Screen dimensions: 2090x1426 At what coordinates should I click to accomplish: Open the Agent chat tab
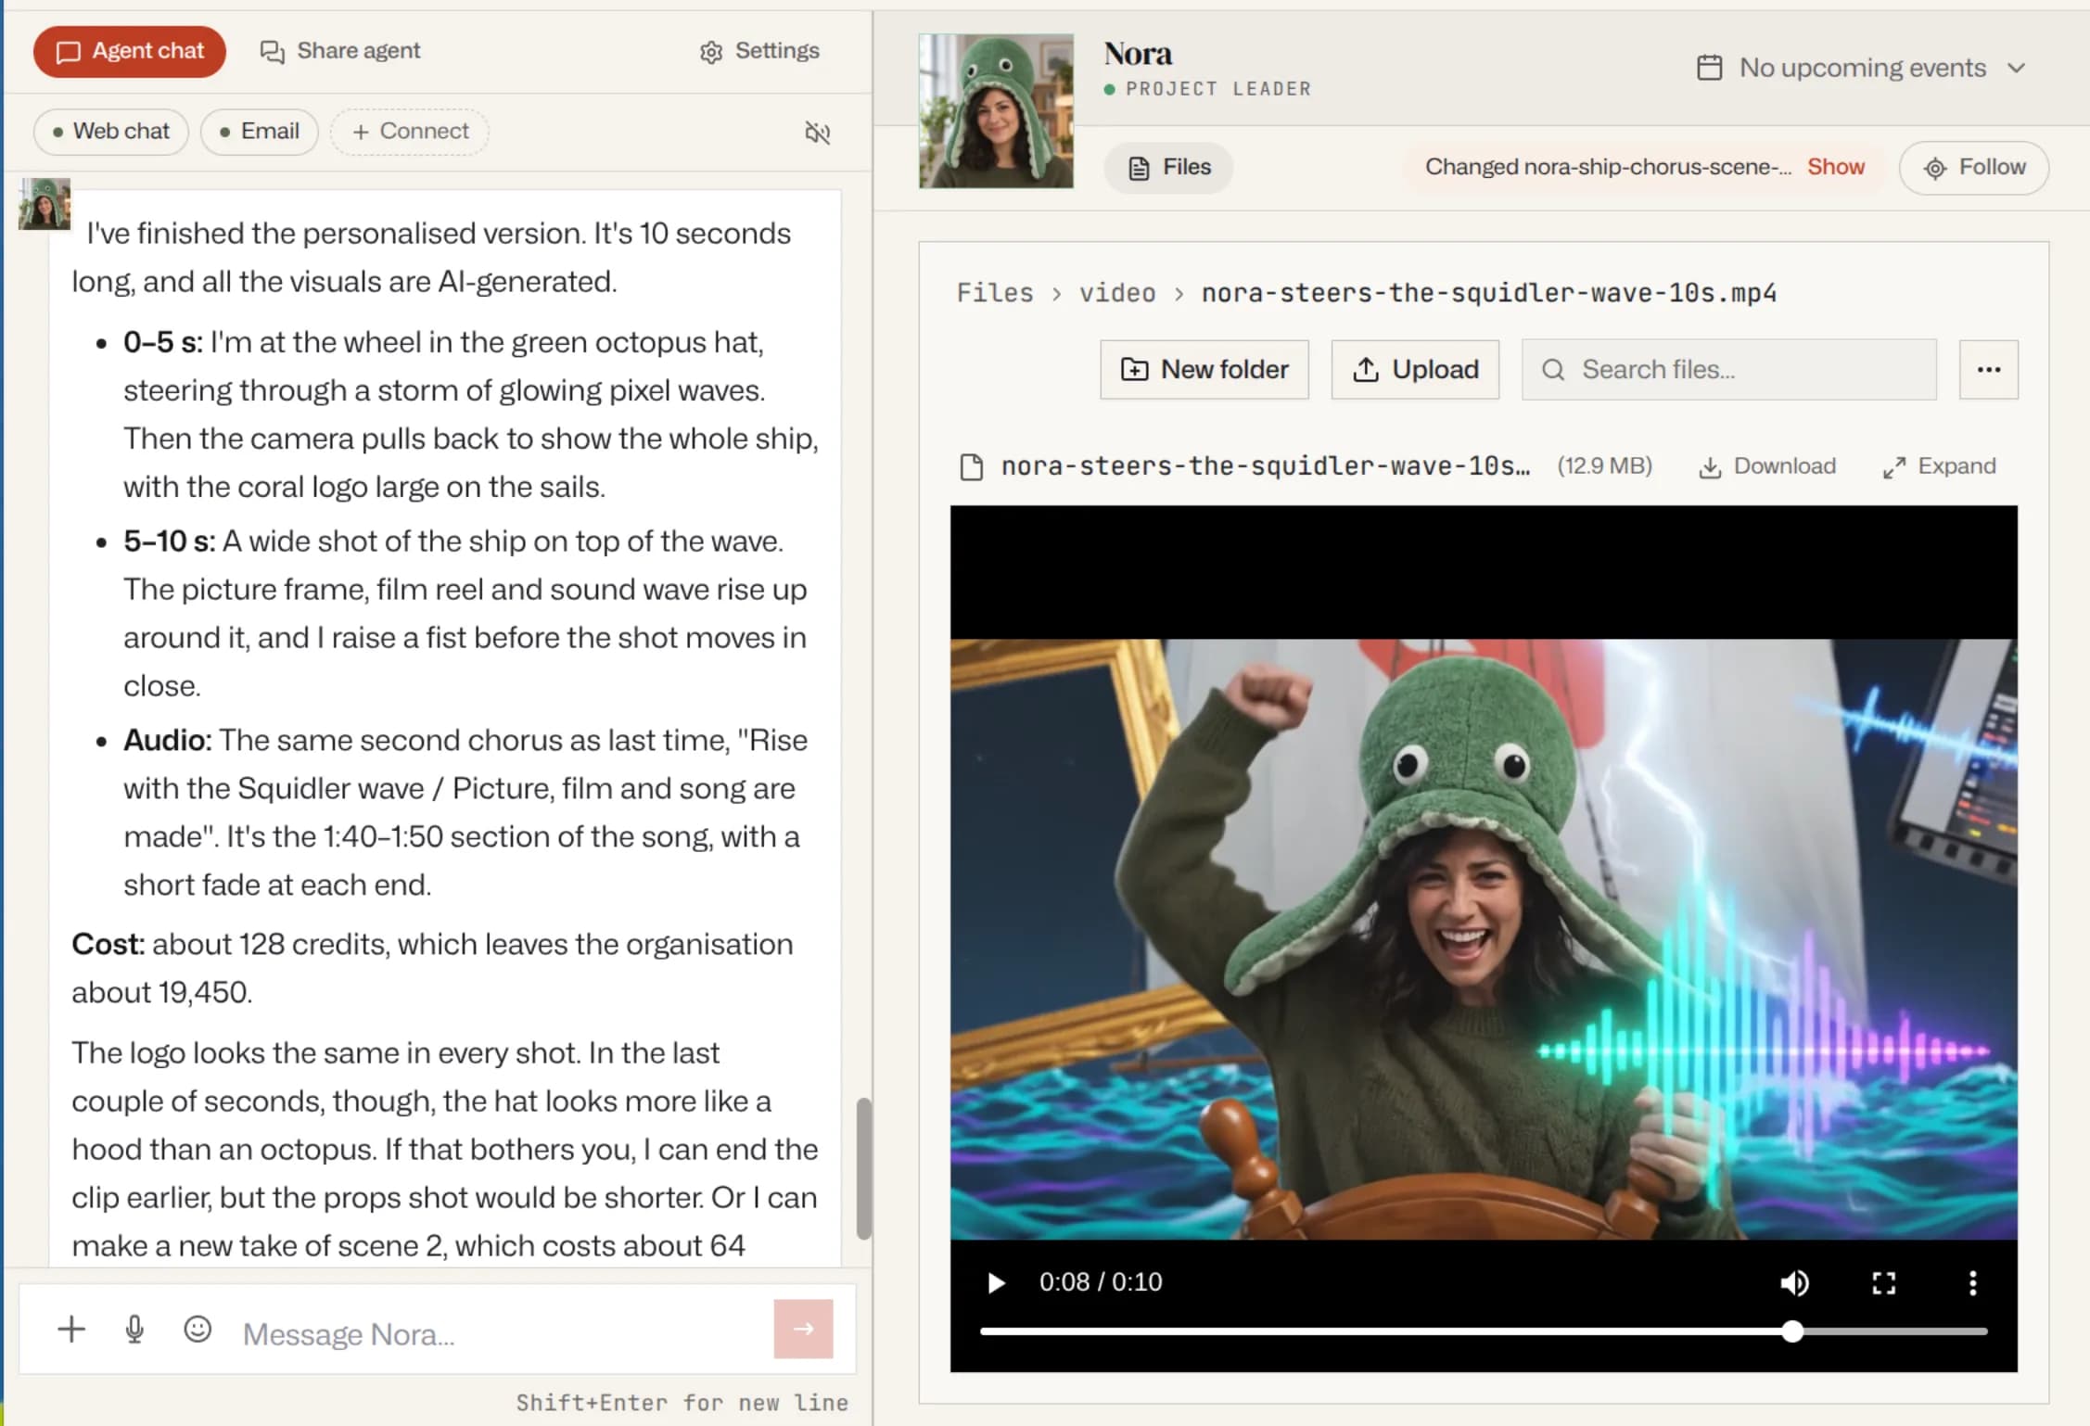coord(130,51)
